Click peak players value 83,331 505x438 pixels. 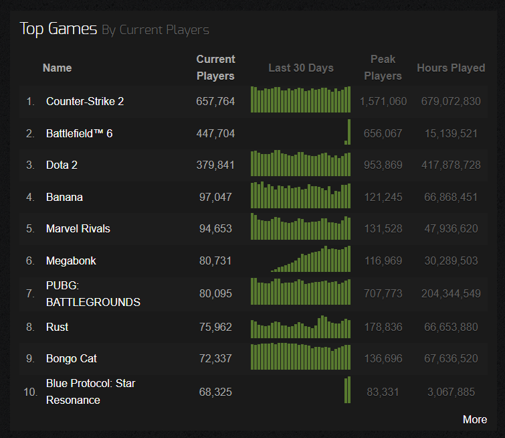[383, 392]
